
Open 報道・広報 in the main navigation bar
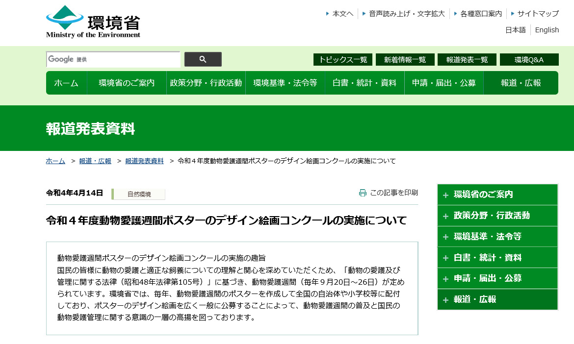[x=521, y=83]
